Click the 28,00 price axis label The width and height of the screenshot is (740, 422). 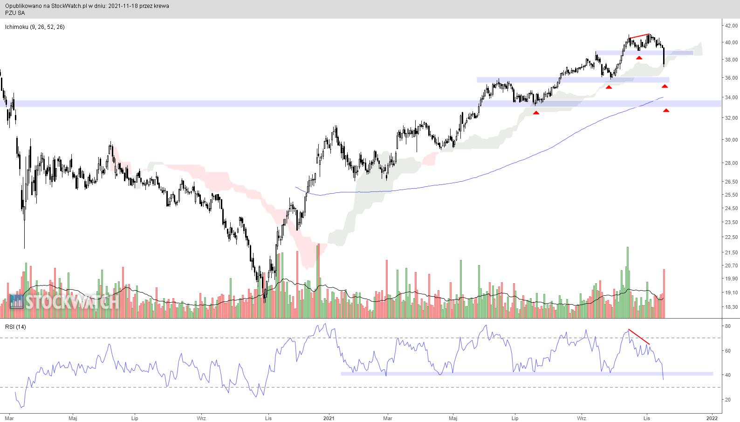pyautogui.click(x=731, y=163)
